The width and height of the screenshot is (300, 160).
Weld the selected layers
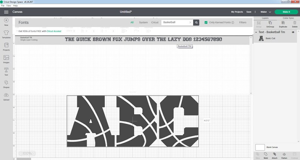tap(266, 155)
